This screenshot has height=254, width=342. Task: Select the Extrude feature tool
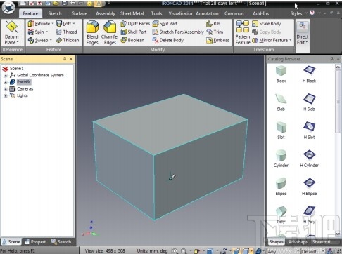tap(39, 24)
